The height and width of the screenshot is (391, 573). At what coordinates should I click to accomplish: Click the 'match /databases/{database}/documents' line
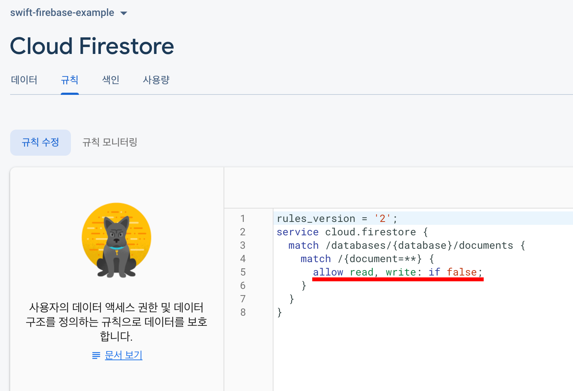click(x=407, y=245)
